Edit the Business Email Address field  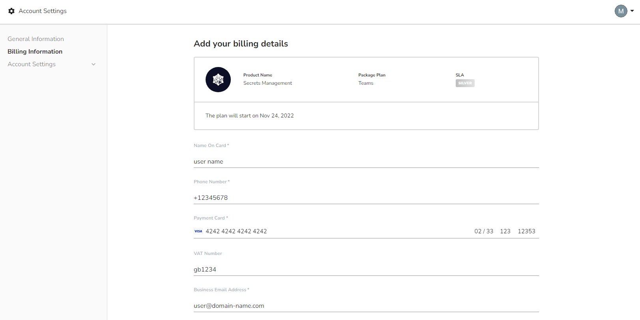366,306
